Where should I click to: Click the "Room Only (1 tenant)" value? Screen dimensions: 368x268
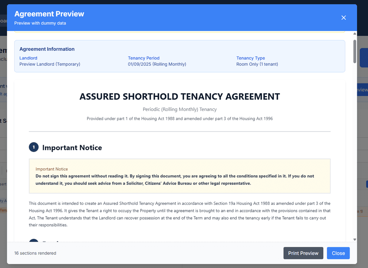coord(257,64)
